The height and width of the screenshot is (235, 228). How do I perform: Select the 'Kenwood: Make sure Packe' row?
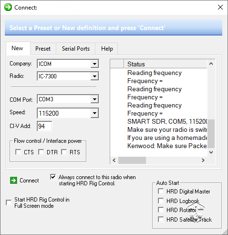point(167,146)
